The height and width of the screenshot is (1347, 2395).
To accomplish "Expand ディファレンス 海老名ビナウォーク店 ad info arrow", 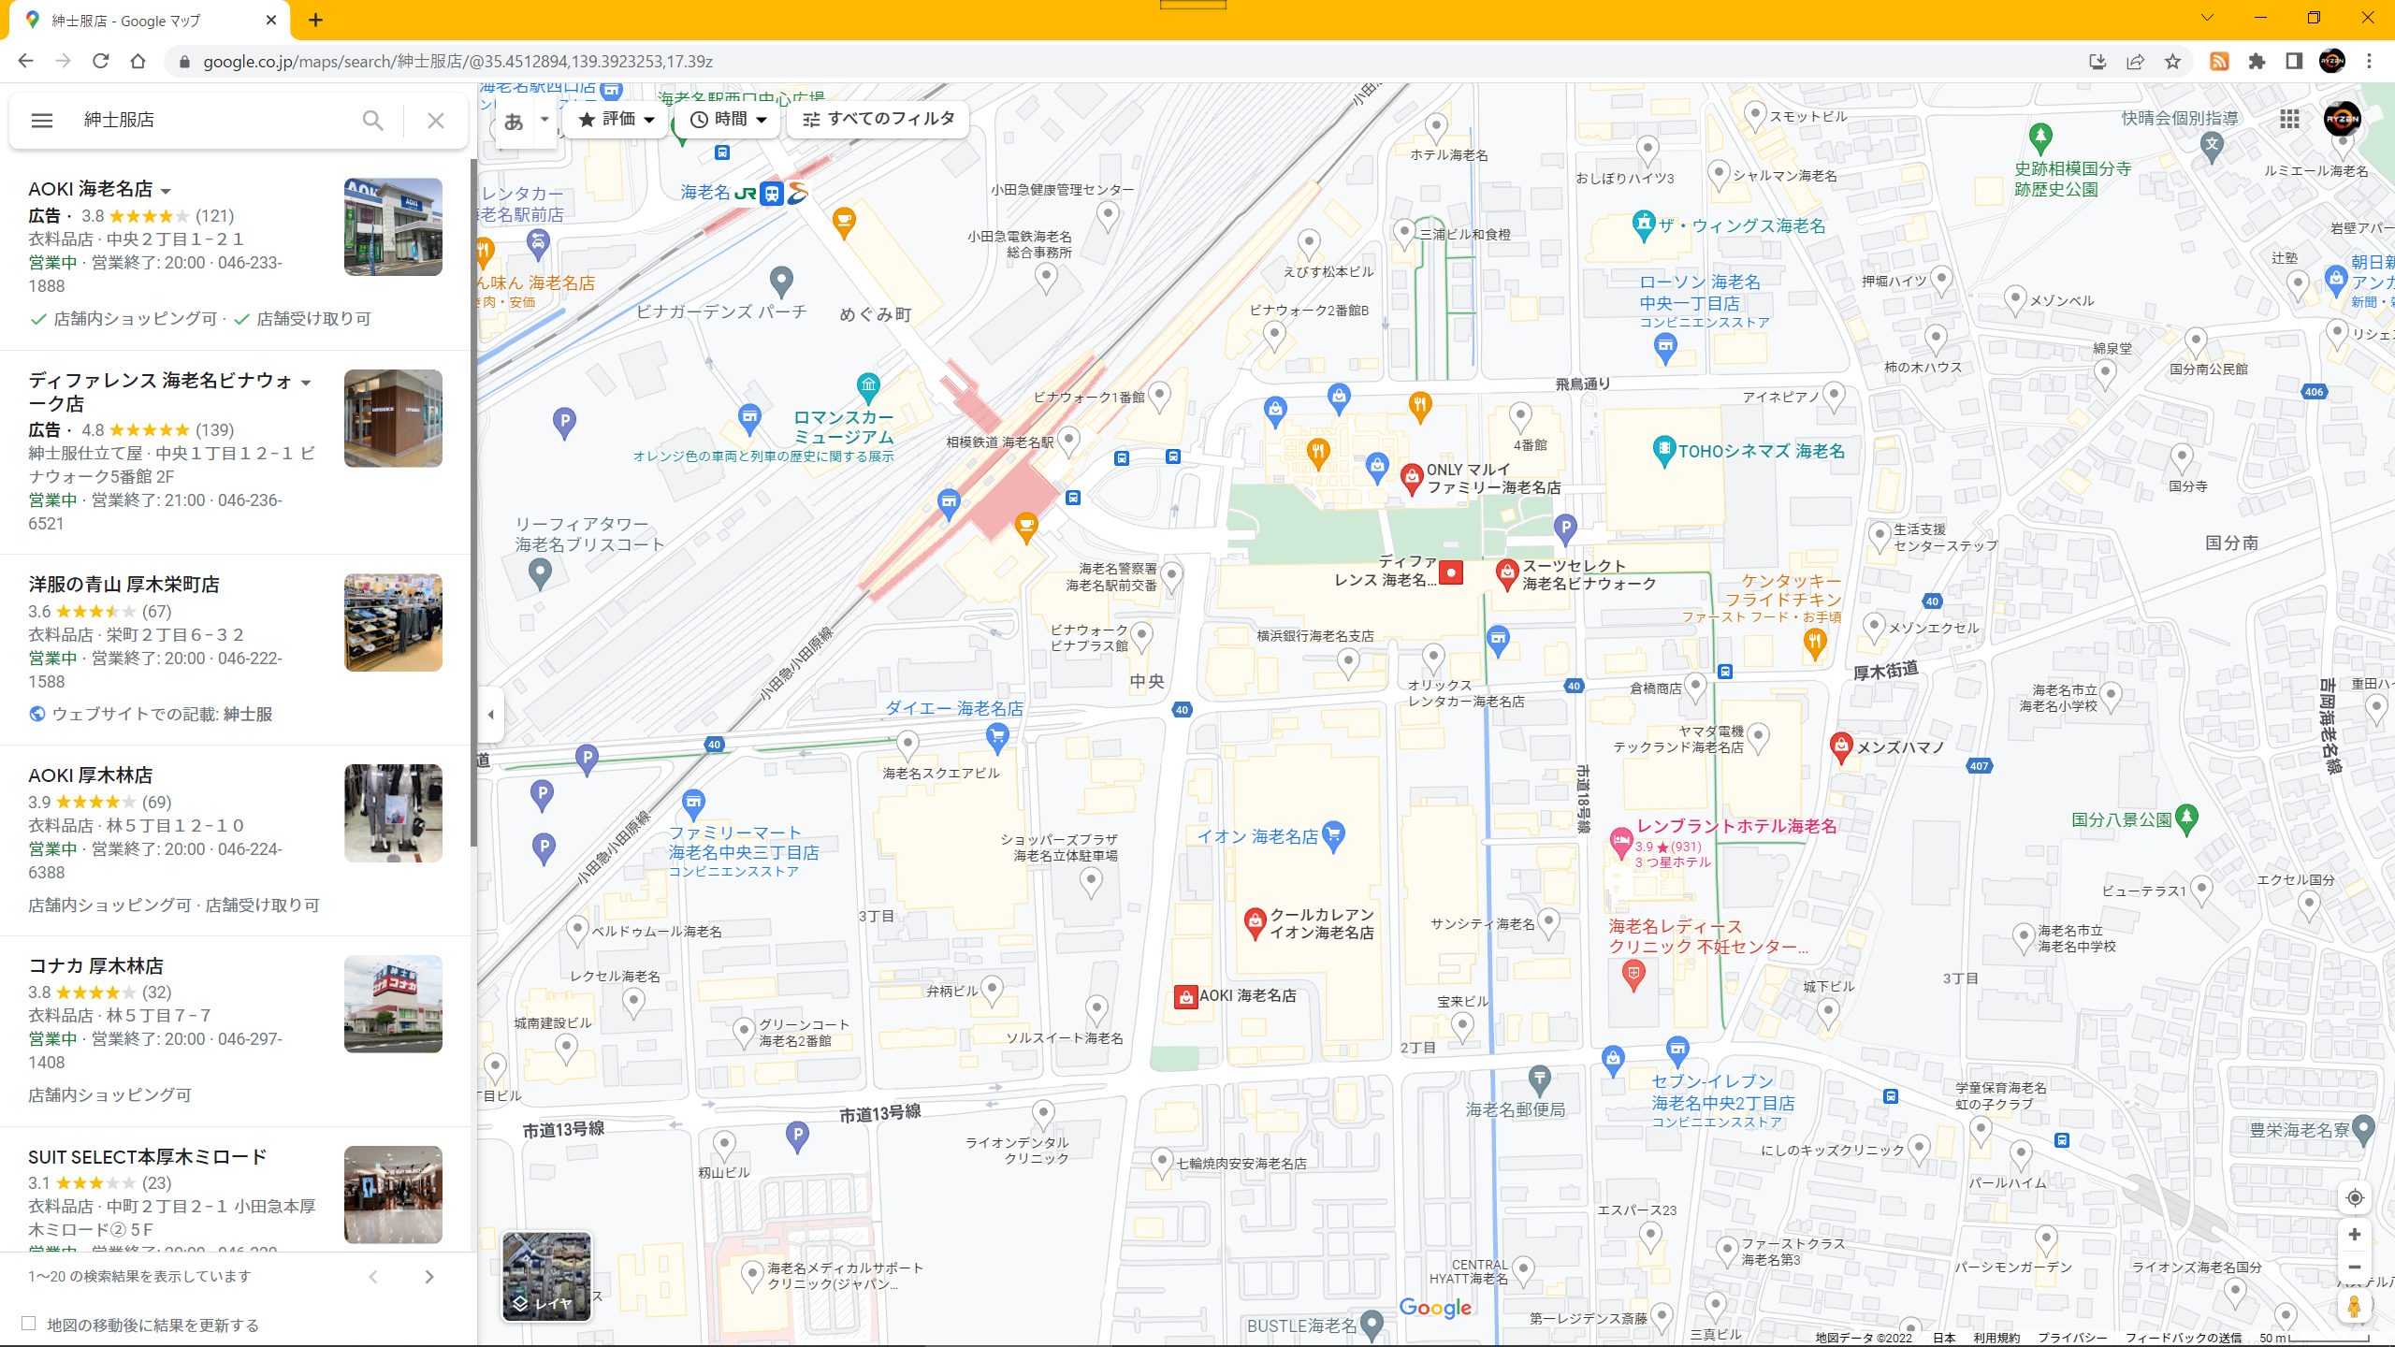I will pos(306,383).
